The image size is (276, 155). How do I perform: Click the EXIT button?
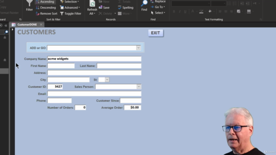click(x=156, y=33)
